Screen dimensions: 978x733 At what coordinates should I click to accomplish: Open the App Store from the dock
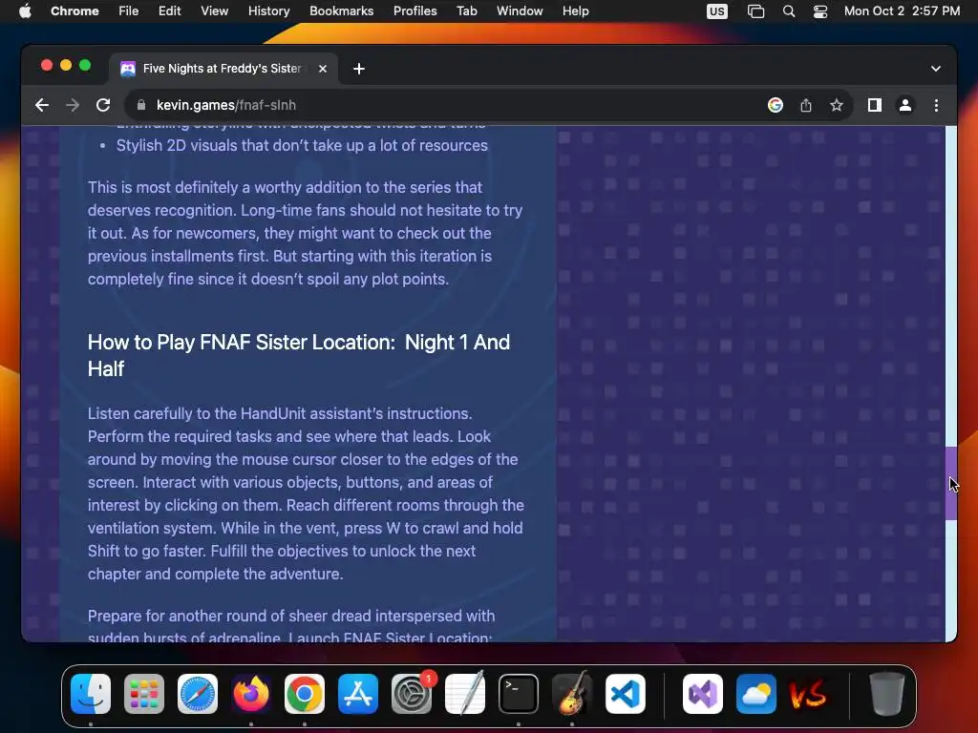point(358,694)
